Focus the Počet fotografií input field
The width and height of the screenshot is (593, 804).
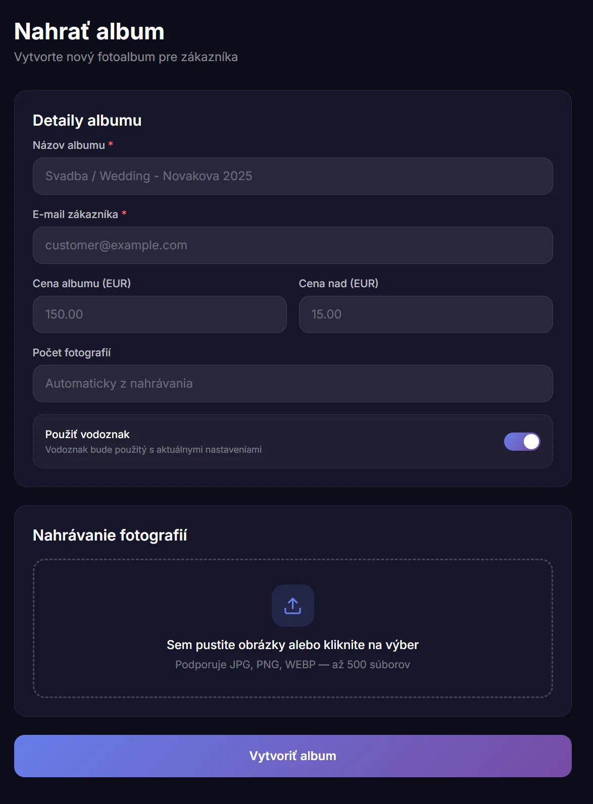click(x=292, y=384)
